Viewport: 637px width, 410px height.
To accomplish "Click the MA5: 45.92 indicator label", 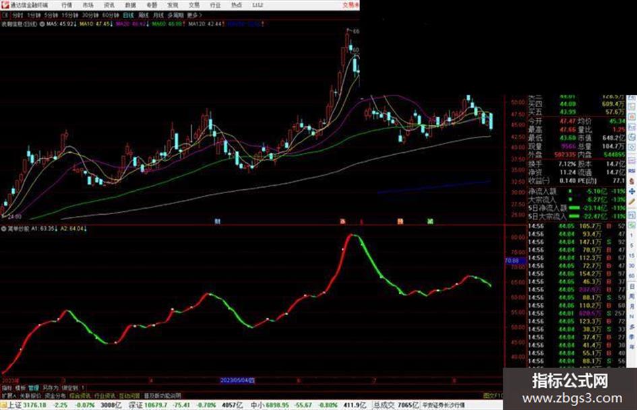I will [x=61, y=24].
